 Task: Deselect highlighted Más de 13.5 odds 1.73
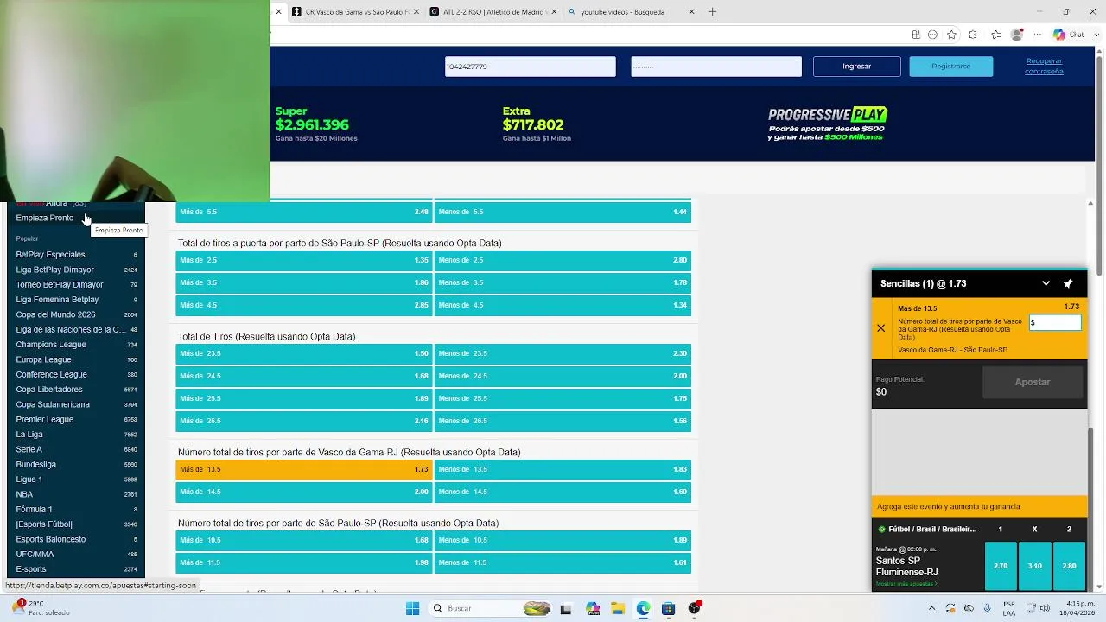point(304,469)
